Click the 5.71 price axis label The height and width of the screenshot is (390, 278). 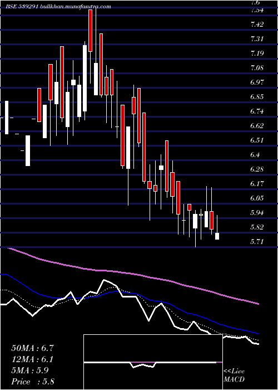click(x=257, y=241)
